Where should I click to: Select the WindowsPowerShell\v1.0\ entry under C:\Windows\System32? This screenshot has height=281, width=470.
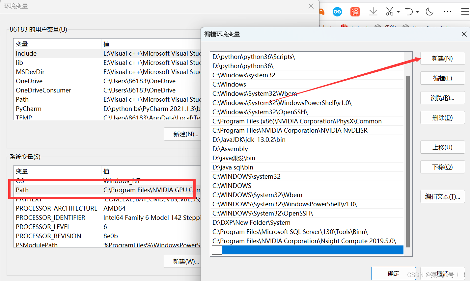tap(308, 103)
